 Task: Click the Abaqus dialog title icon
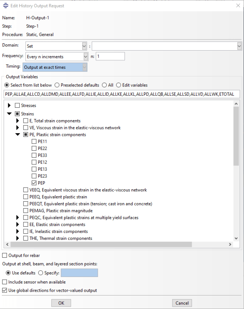click(6, 5)
